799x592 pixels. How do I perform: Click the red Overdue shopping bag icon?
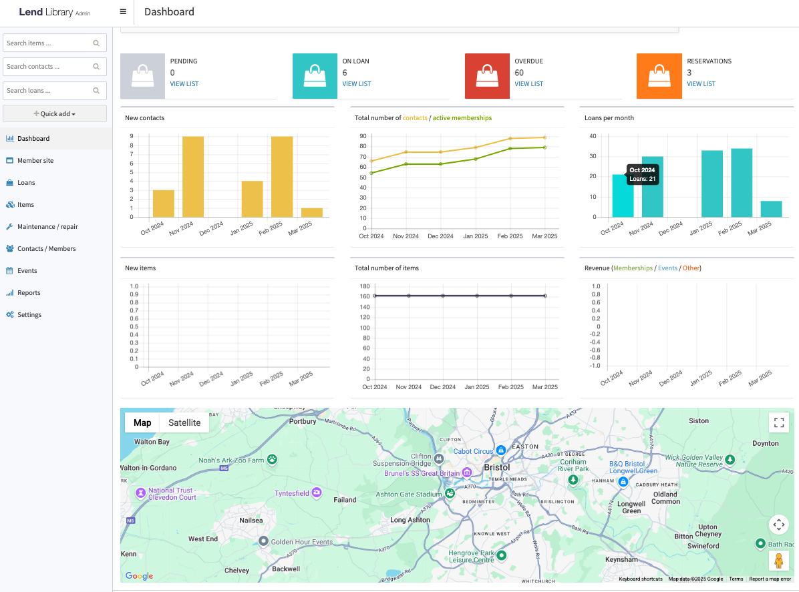pos(488,76)
